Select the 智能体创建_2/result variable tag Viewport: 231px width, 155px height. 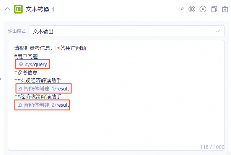tap(43, 105)
